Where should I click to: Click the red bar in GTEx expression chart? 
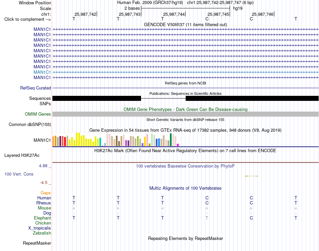(65, 141)
